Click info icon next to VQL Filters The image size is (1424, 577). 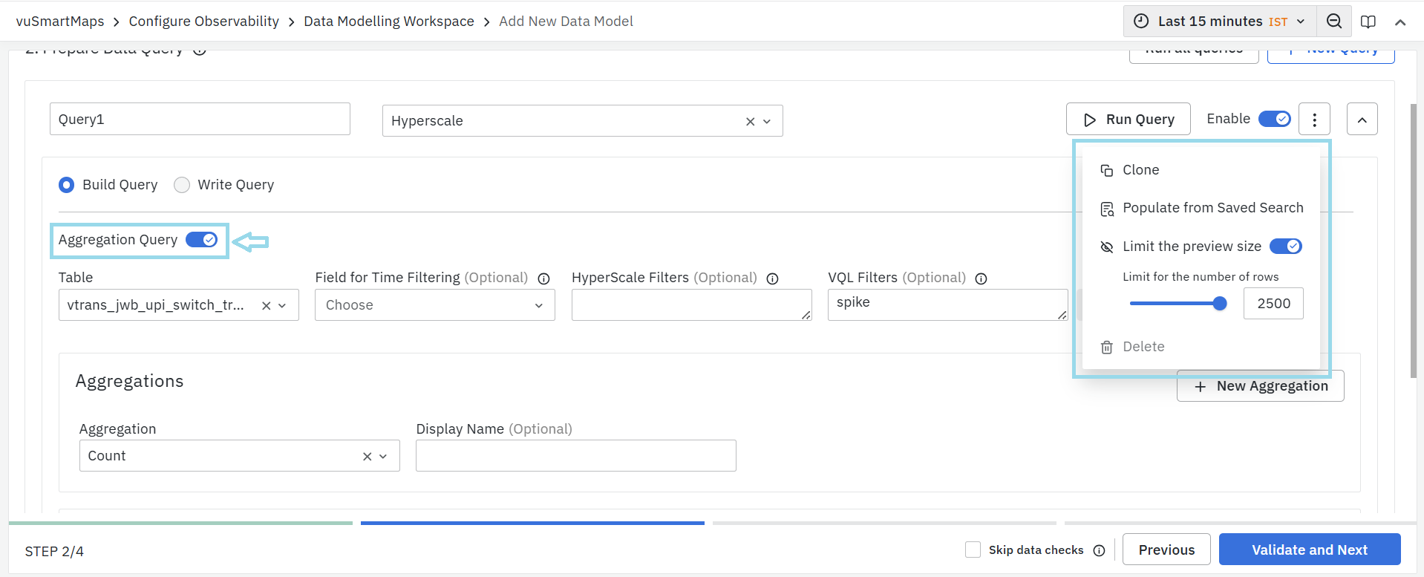[x=981, y=278]
